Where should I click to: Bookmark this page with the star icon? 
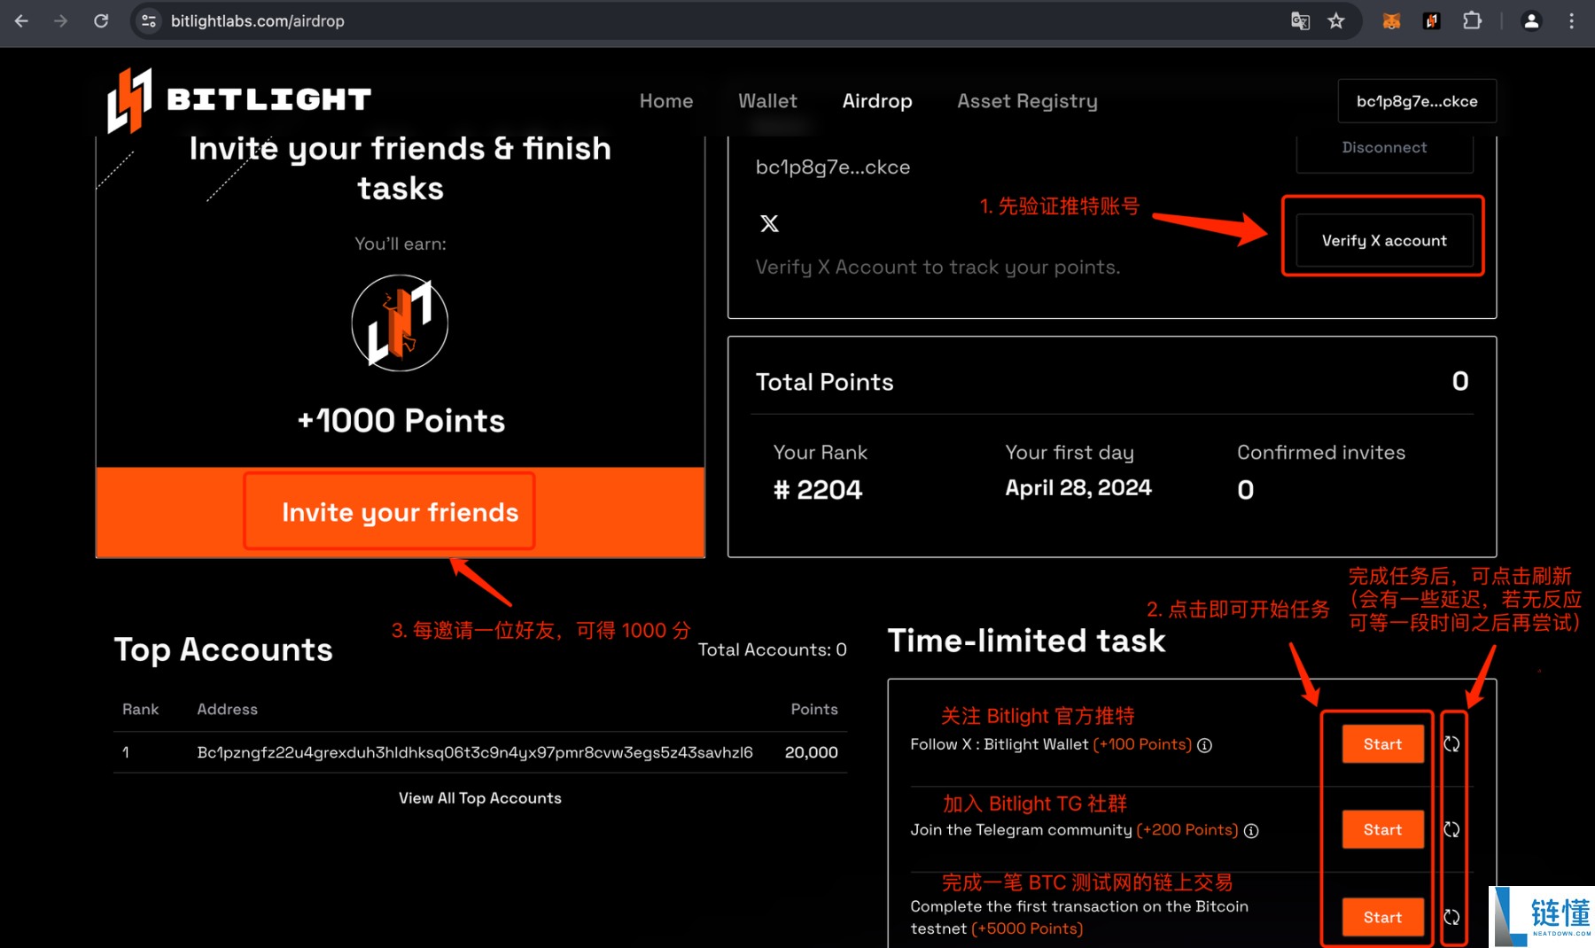1336,20
